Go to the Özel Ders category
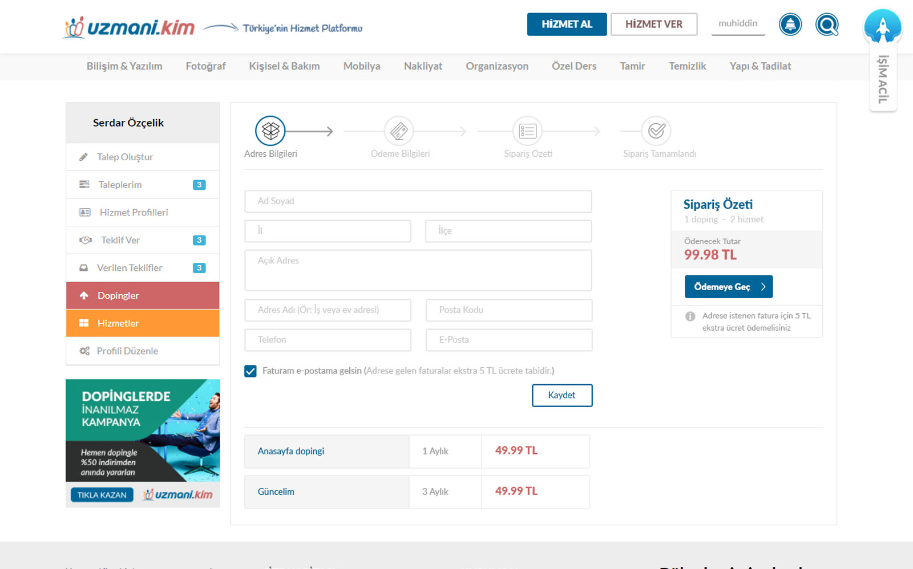 click(x=573, y=66)
